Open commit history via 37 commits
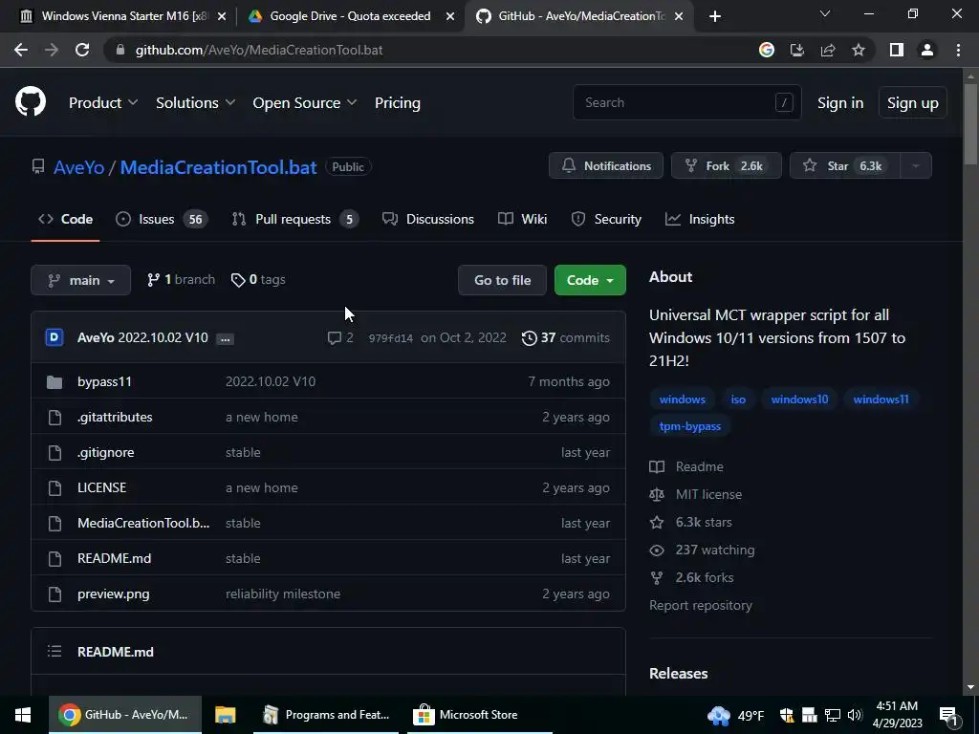 click(566, 337)
